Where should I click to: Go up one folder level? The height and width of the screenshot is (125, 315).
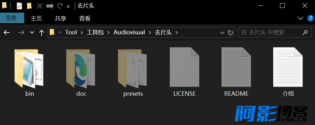(x=42, y=32)
